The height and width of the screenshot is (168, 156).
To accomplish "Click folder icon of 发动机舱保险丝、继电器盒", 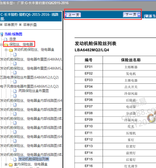I will pos(11,50).
